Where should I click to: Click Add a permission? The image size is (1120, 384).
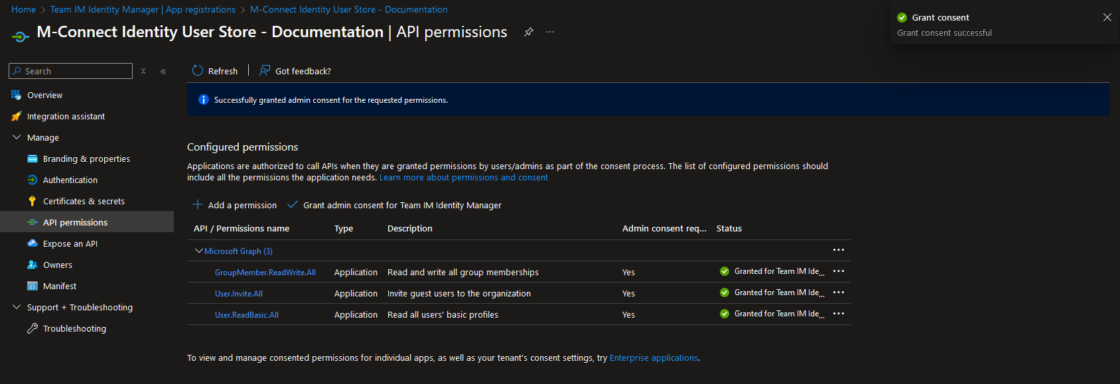[235, 205]
